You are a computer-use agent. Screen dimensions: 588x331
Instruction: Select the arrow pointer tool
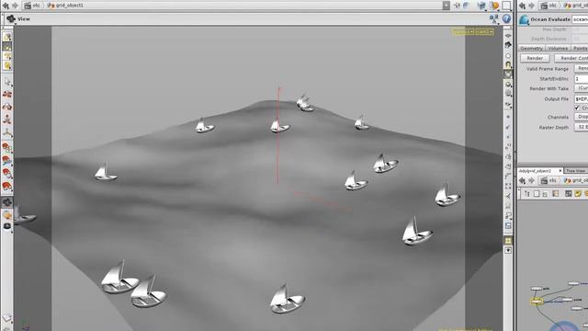(x=7, y=82)
